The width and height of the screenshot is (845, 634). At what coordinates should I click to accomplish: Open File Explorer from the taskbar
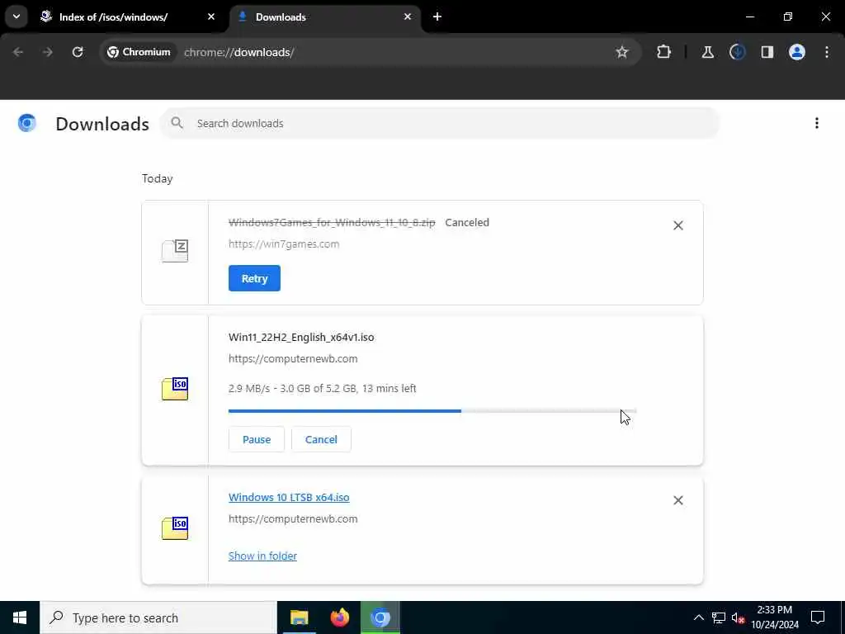pyautogui.click(x=299, y=617)
